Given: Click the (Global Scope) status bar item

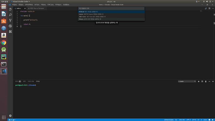Looking at the screenshot, I should pos(169,120).
